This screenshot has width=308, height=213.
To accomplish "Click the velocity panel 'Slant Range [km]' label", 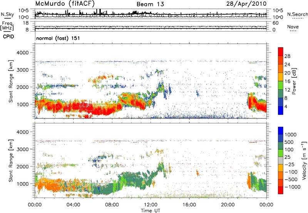I will (x=11, y=160).
